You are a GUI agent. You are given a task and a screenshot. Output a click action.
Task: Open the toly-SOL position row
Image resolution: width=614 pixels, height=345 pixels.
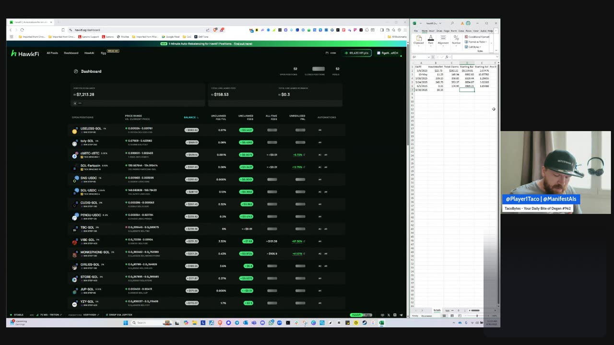[206, 142]
